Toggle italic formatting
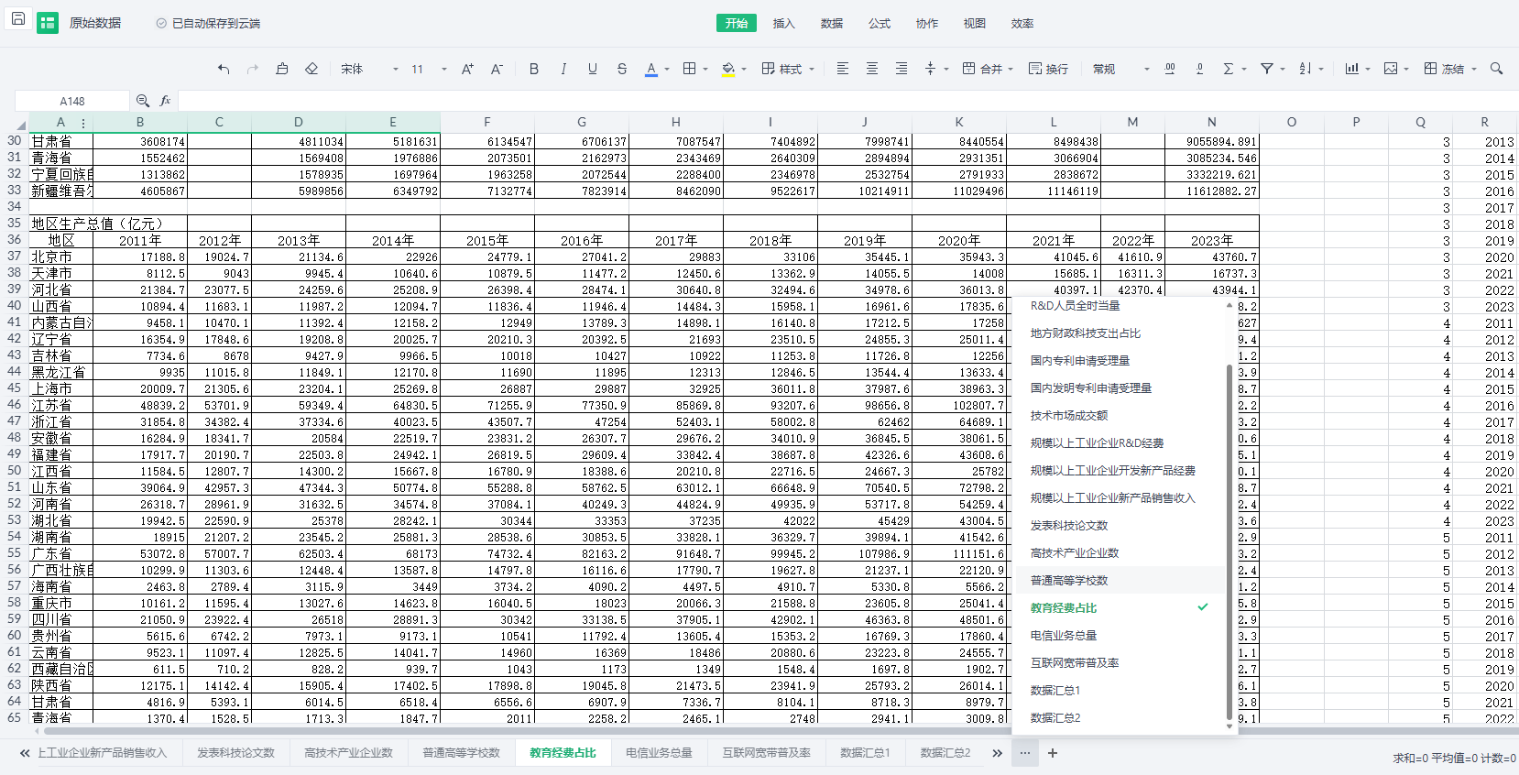This screenshot has height=775, width=1519. point(563,69)
